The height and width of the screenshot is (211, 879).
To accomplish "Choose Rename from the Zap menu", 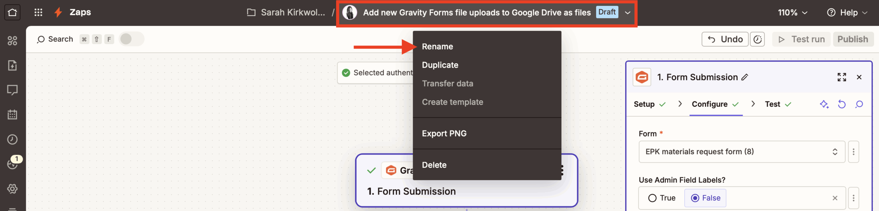I will [437, 47].
